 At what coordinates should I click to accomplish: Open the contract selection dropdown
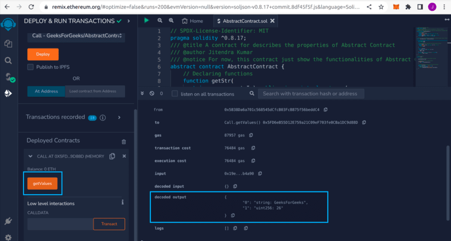pos(76,36)
